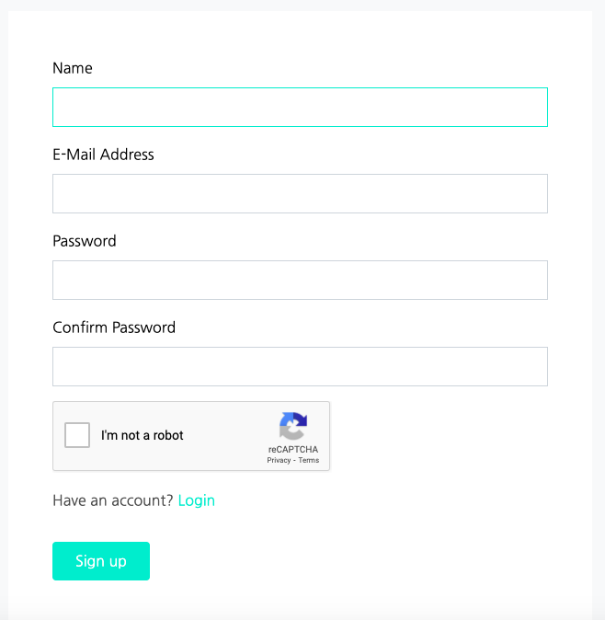Click the "Password" label above third field
Screen dimensions: 605x620
click(85, 241)
